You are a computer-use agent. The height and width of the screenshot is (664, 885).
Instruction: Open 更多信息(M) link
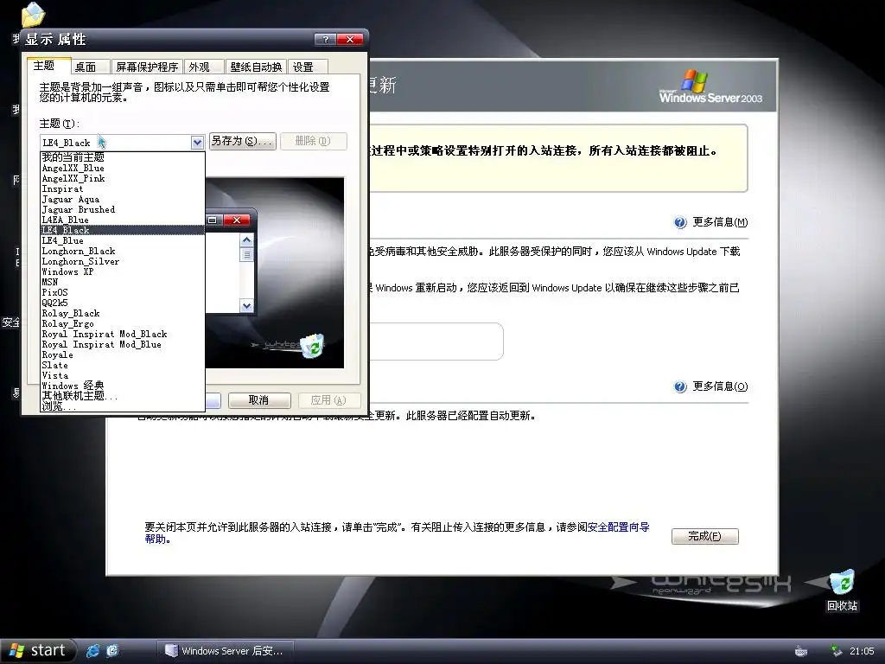pyautogui.click(x=720, y=222)
